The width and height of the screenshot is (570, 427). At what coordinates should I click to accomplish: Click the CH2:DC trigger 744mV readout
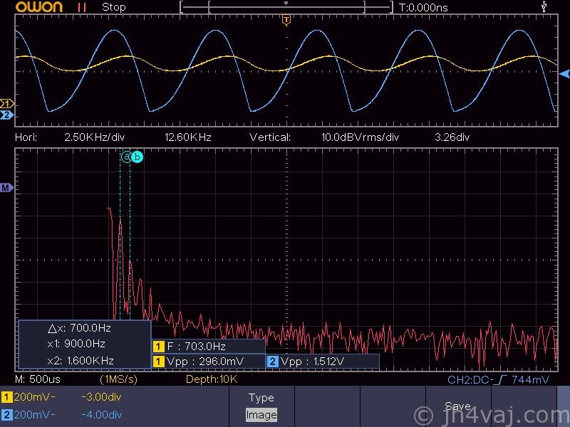[498, 380]
